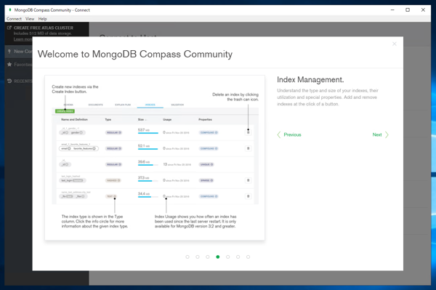The width and height of the screenshot is (436, 290).
Task: Click the left chevron beside Previous
Action: 279,135
